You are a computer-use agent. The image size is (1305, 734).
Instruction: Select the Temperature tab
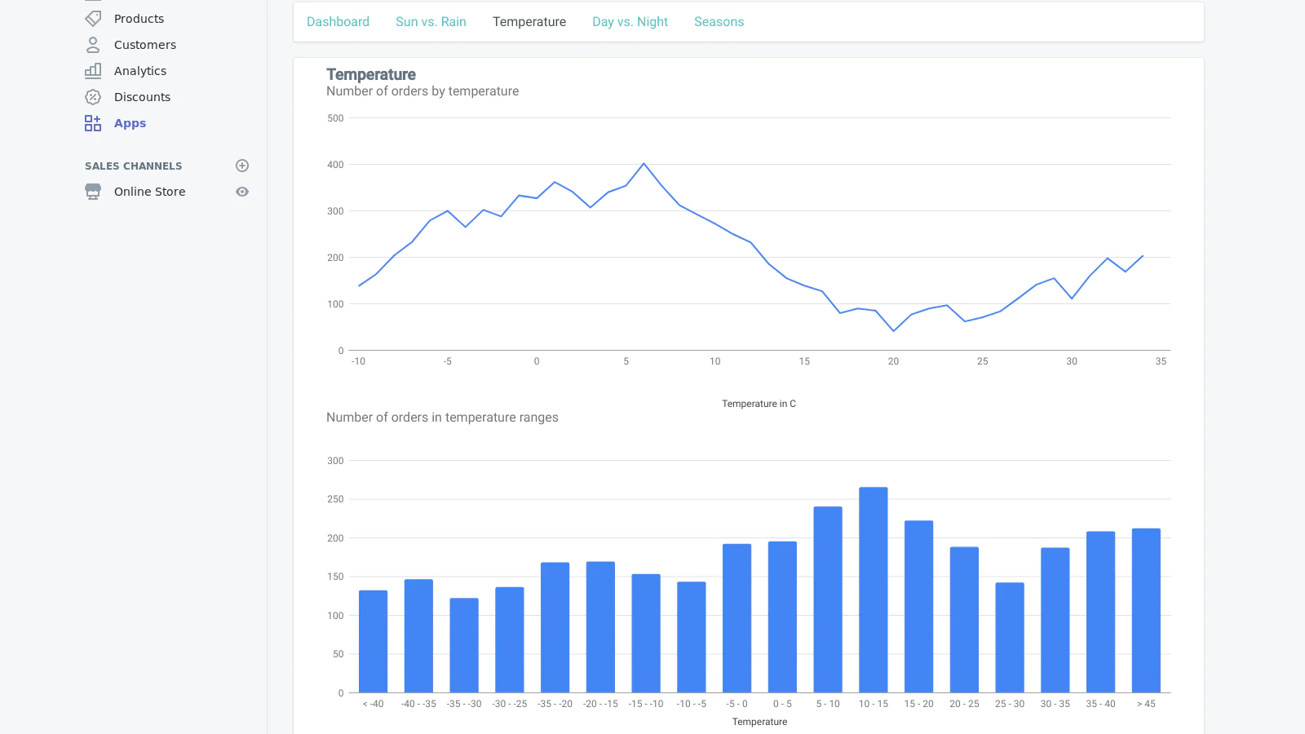coord(529,22)
